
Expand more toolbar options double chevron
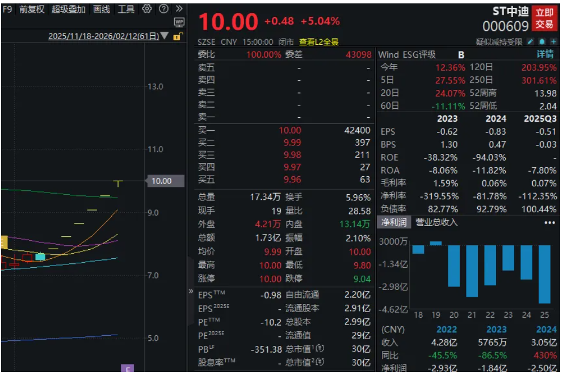click(x=179, y=9)
